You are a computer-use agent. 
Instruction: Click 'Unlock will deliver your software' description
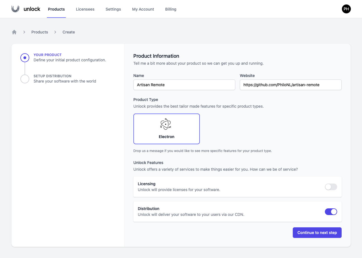point(191,214)
